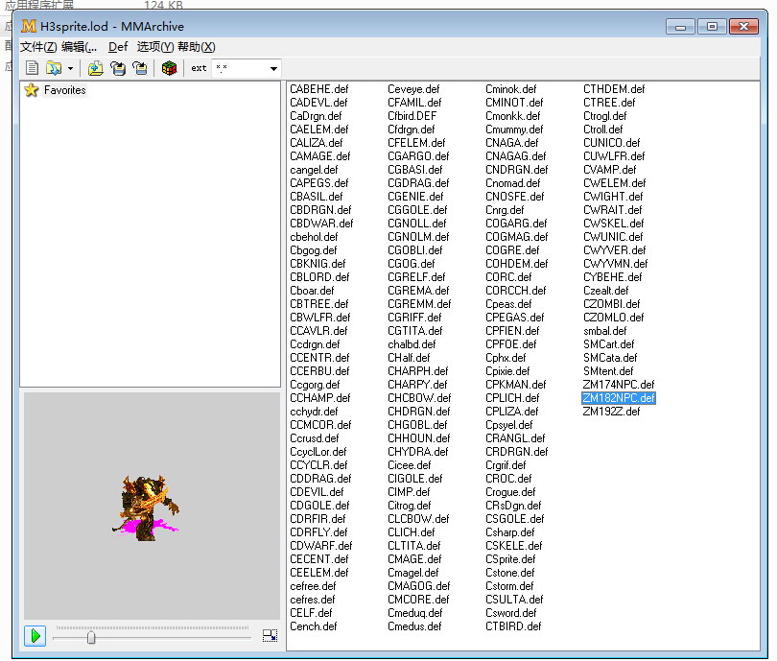Select file CRDRGN.def
The image size is (777, 661).
[517, 452]
